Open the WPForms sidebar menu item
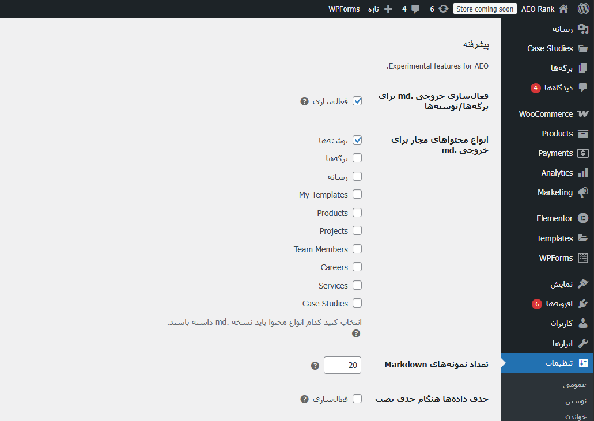This screenshot has height=421, width=594. 555,258
